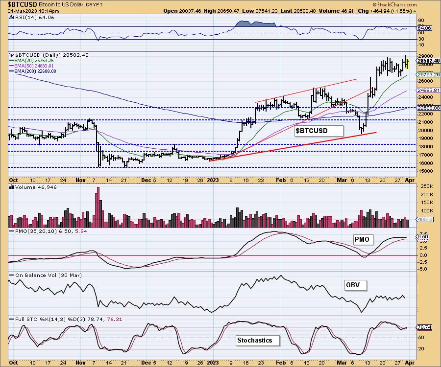Click the 24883.81 EMA tag on right axis
The width and height of the screenshot is (441, 367).
(x=428, y=90)
